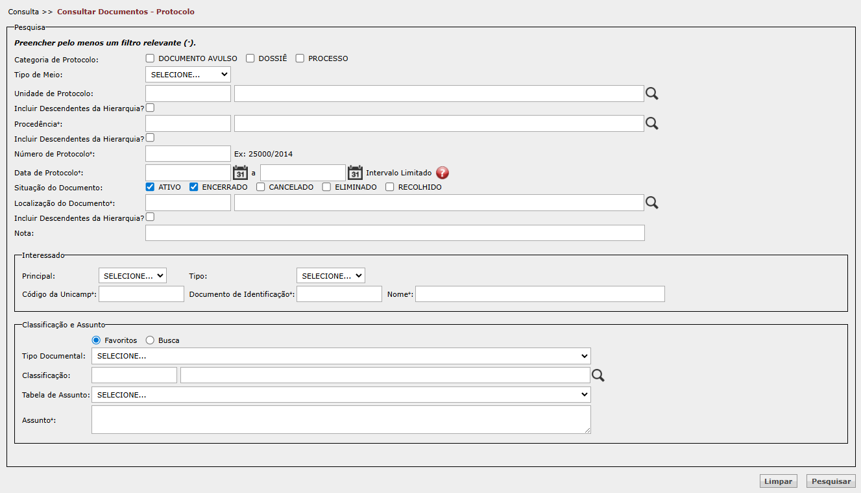Image resolution: width=861 pixels, height=493 pixels.
Task: Click the red Intervalo Limitado help icon
Action: pos(443,173)
